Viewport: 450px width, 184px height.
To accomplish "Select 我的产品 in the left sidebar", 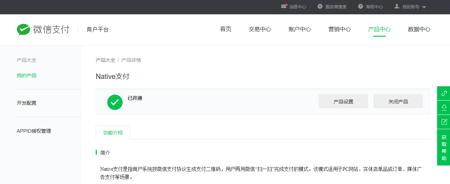I will point(27,75).
